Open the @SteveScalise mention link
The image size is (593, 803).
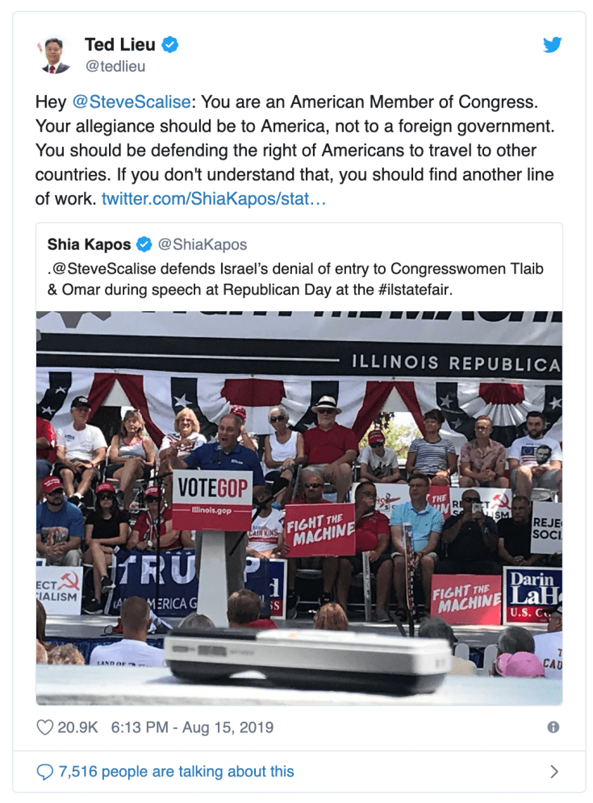(132, 102)
